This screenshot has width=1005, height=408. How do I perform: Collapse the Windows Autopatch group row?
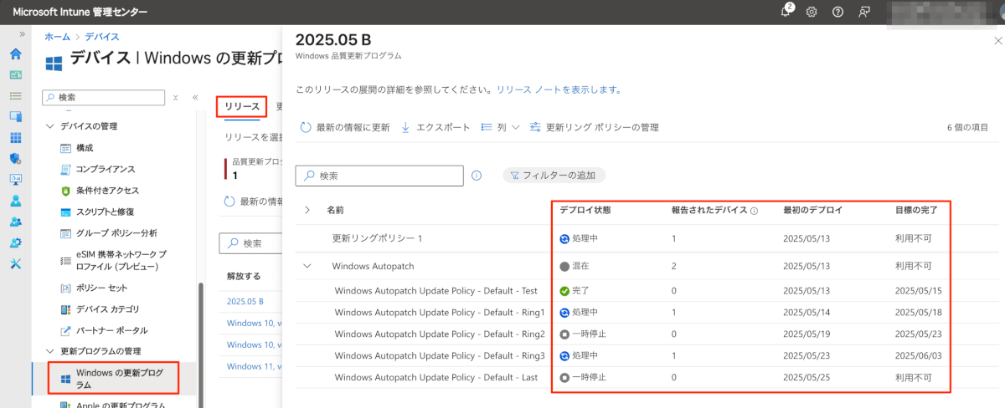pos(307,266)
